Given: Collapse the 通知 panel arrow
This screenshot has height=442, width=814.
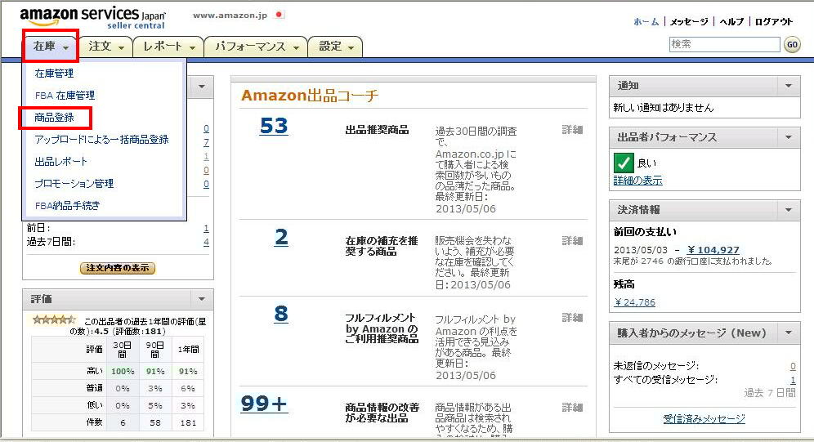Looking at the screenshot, I should (789, 86).
